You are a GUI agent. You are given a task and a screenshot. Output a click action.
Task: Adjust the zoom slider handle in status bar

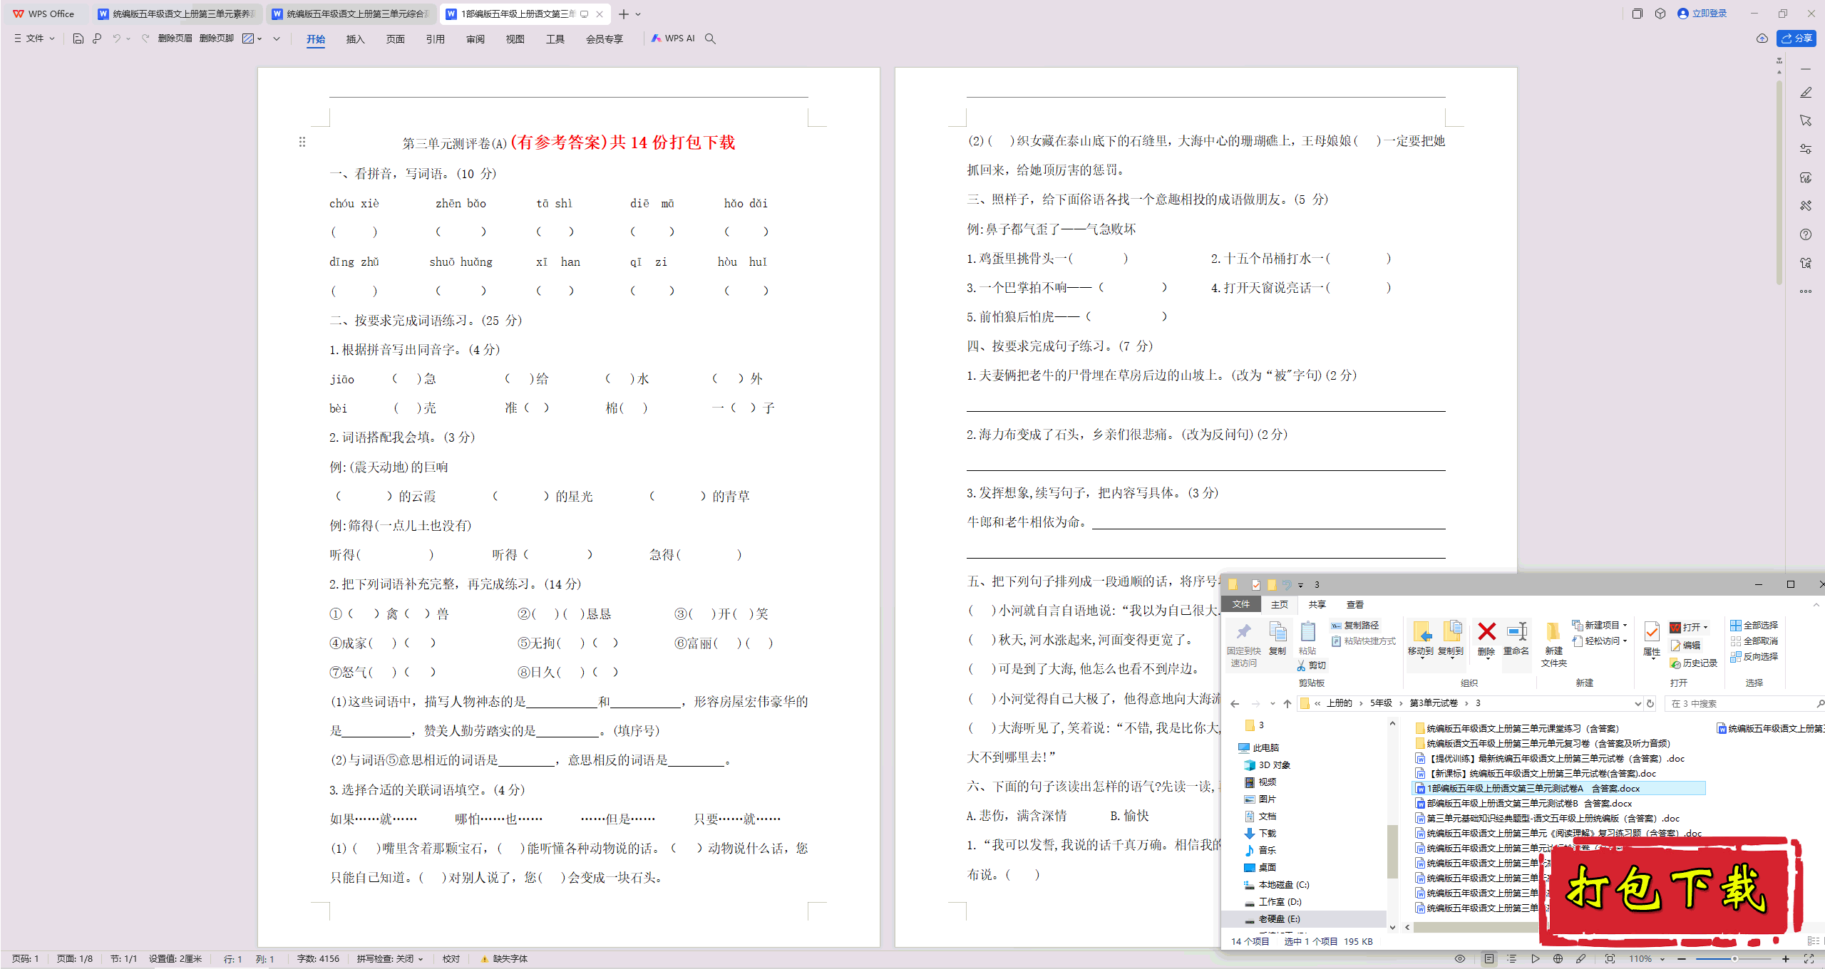[x=1734, y=959]
